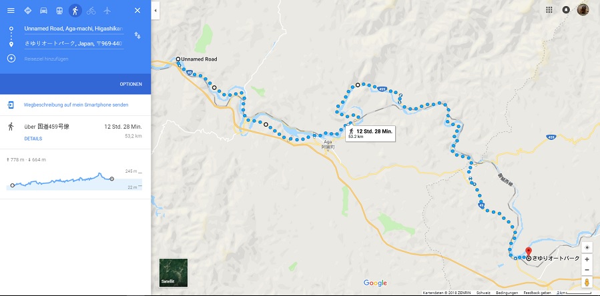The height and width of the screenshot is (296, 600).
Task: Toggle Satellit map view thumbnail
Action: (x=174, y=273)
